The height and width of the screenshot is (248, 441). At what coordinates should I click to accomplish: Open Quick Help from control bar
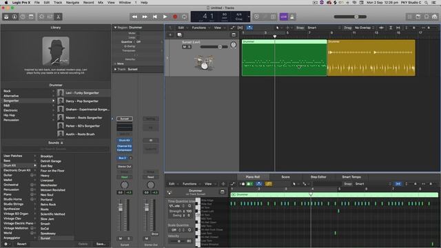23,17
